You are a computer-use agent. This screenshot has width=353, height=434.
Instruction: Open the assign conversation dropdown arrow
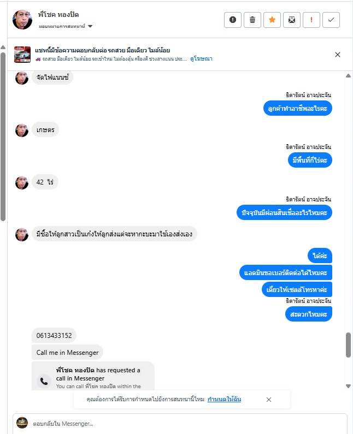(x=90, y=26)
